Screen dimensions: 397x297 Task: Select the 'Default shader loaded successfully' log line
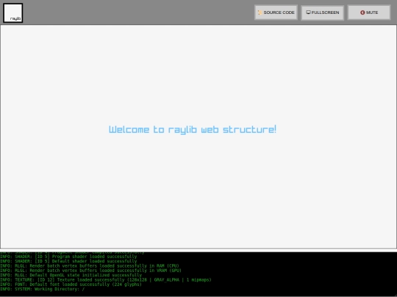68,261
